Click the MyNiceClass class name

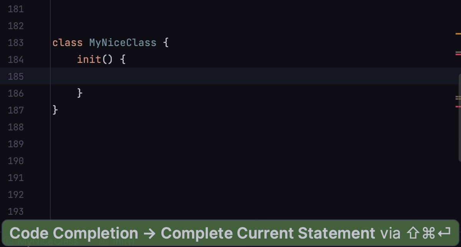123,43
